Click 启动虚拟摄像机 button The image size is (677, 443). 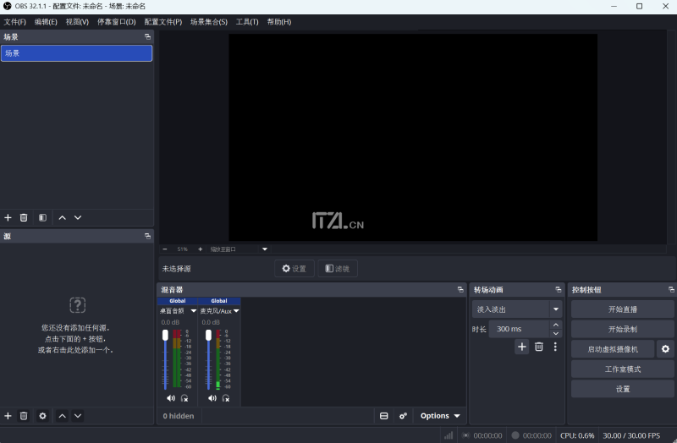coord(613,349)
